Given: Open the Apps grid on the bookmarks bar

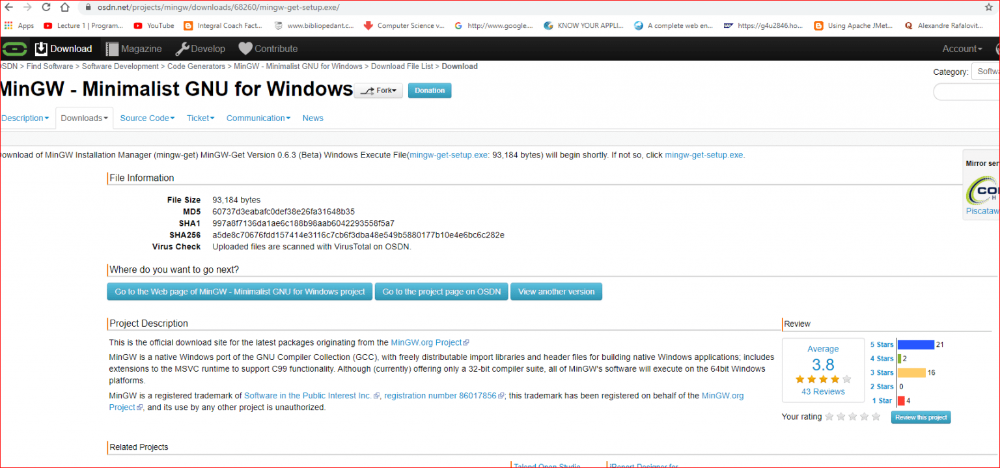Looking at the screenshot, I should coord(9,26).
